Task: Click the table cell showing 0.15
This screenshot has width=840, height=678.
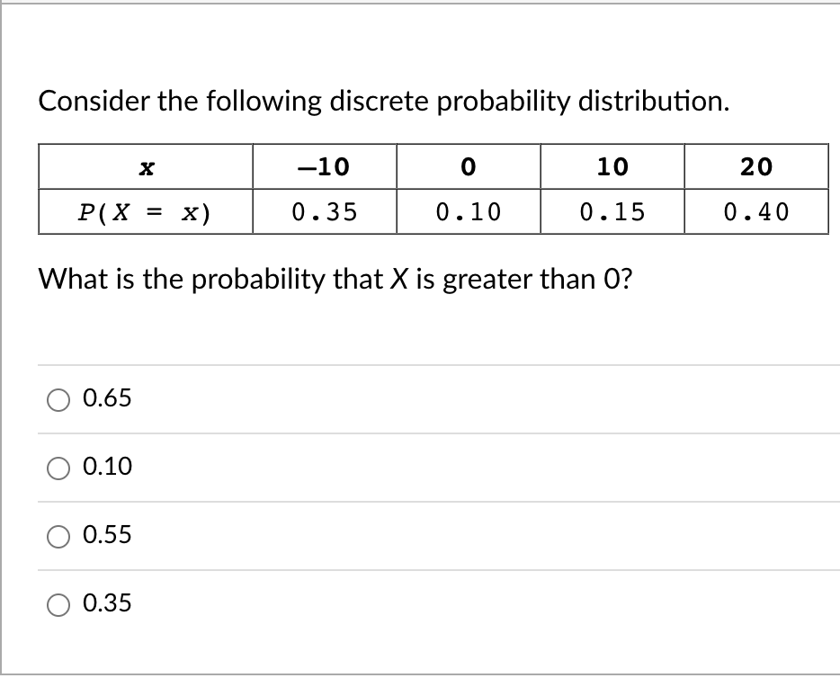Action: tap(612, 212)
